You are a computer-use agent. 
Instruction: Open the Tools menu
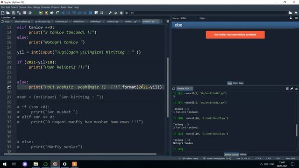tap(64, 7)
